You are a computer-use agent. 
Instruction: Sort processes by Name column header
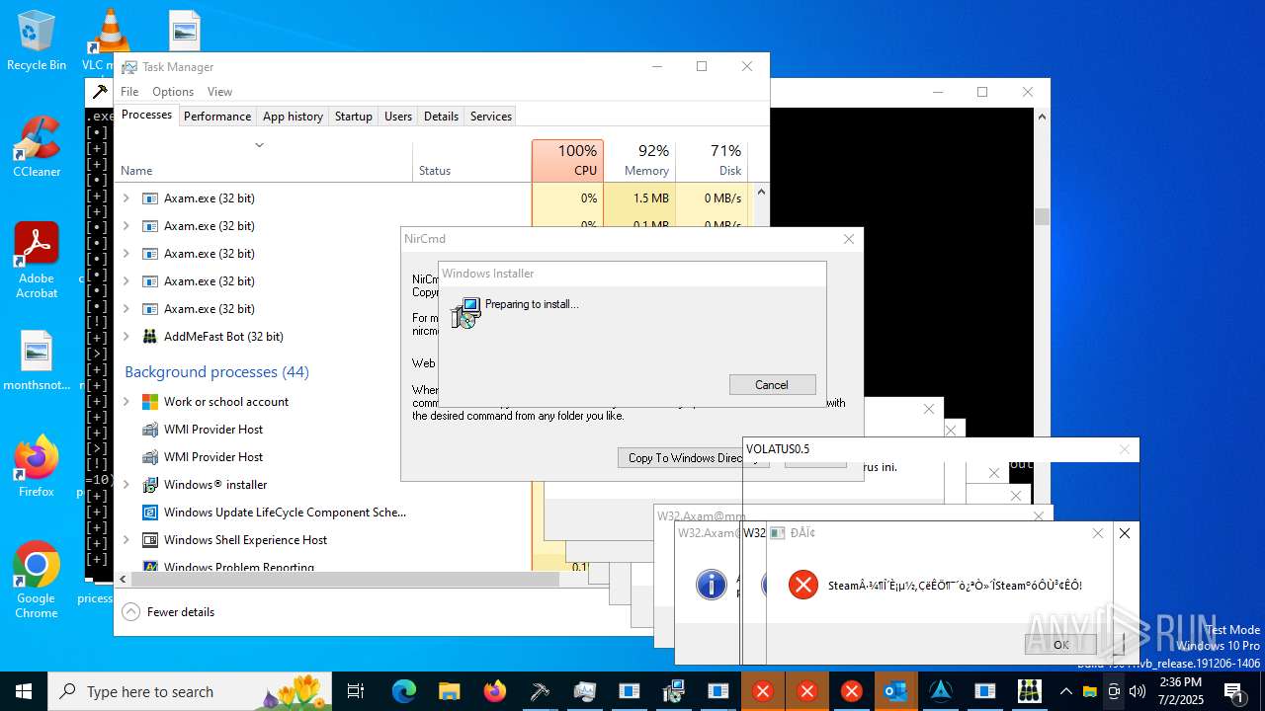pos(263,161)
